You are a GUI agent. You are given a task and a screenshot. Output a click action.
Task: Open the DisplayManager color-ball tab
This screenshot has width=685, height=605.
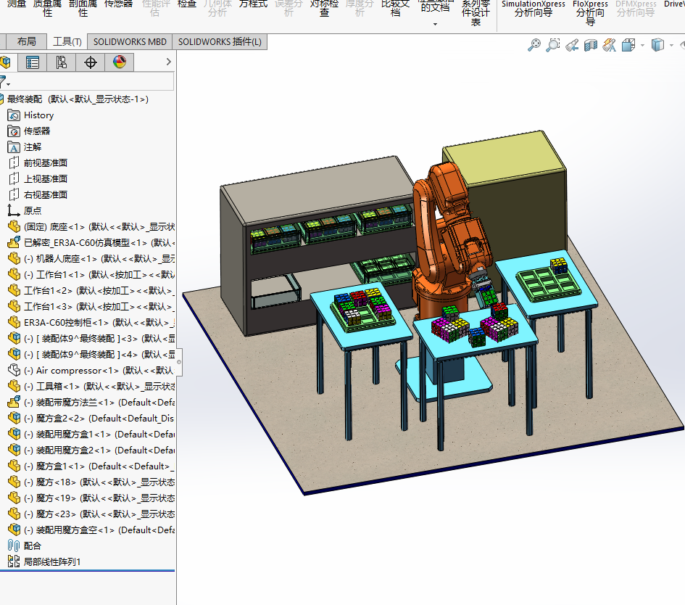(x=119, y=62)
